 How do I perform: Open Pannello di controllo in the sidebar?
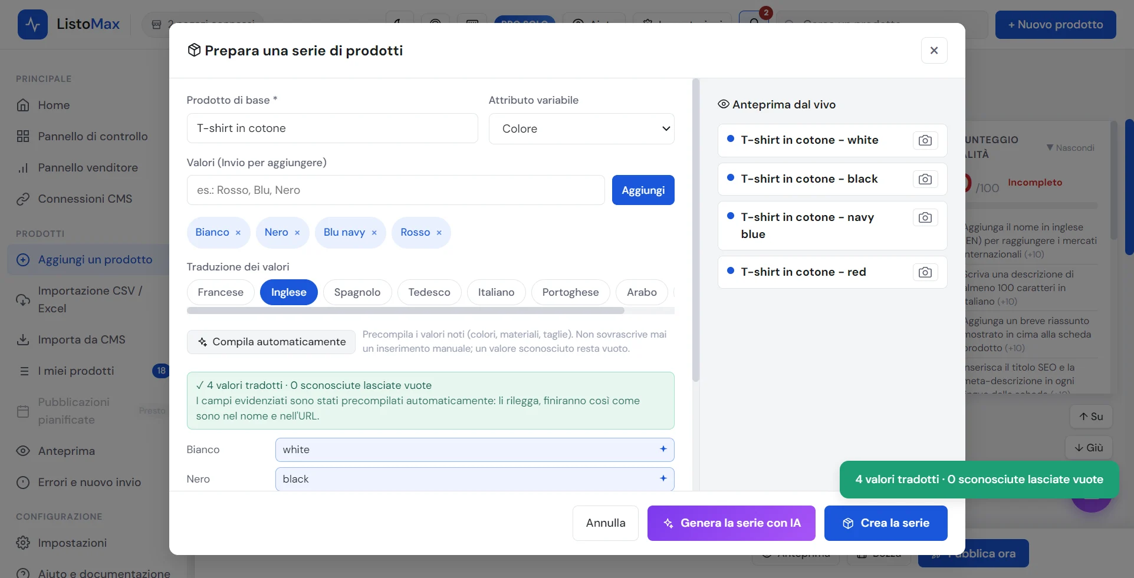click(x=88, y=137)
